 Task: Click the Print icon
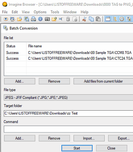click(33, 19)
